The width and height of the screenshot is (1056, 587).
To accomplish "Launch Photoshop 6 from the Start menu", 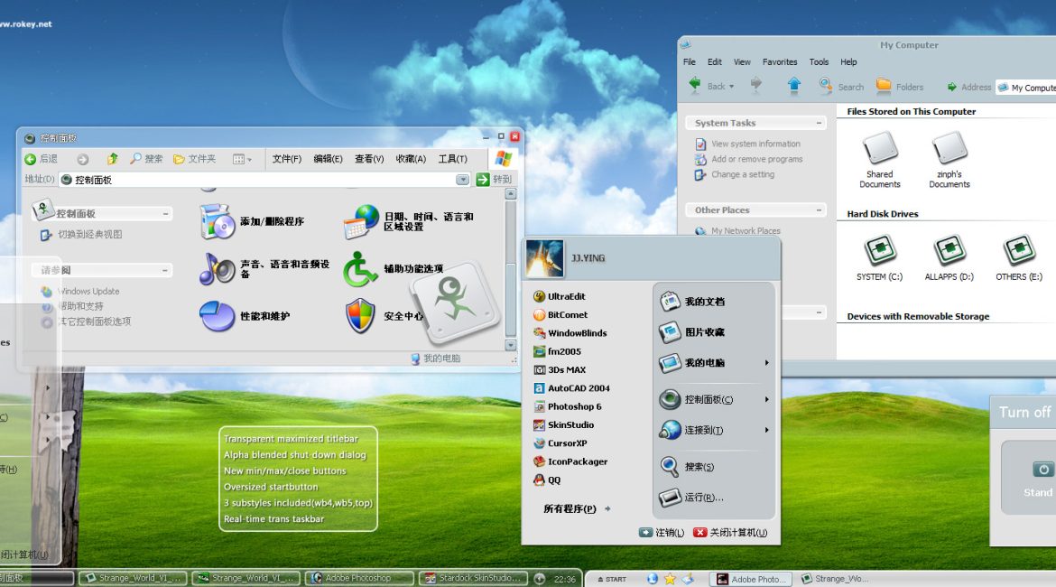I will (x=567, y=406).
